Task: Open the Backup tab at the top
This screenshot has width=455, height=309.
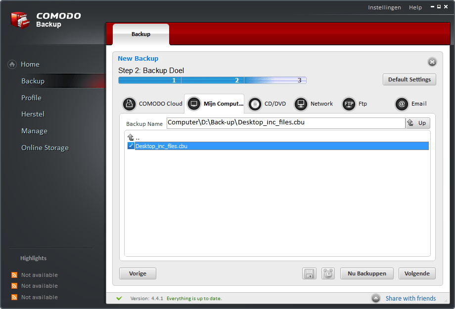Action: (141, 34)
